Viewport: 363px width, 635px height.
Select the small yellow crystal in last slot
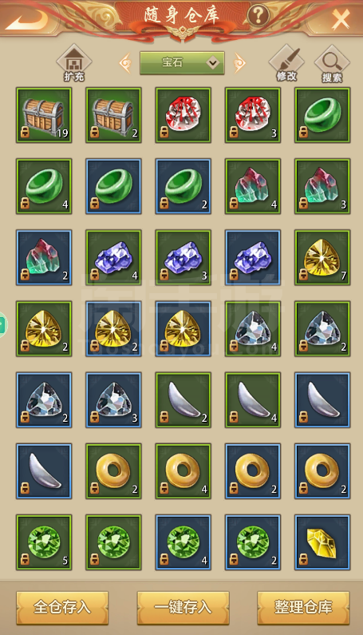point(322,542)
